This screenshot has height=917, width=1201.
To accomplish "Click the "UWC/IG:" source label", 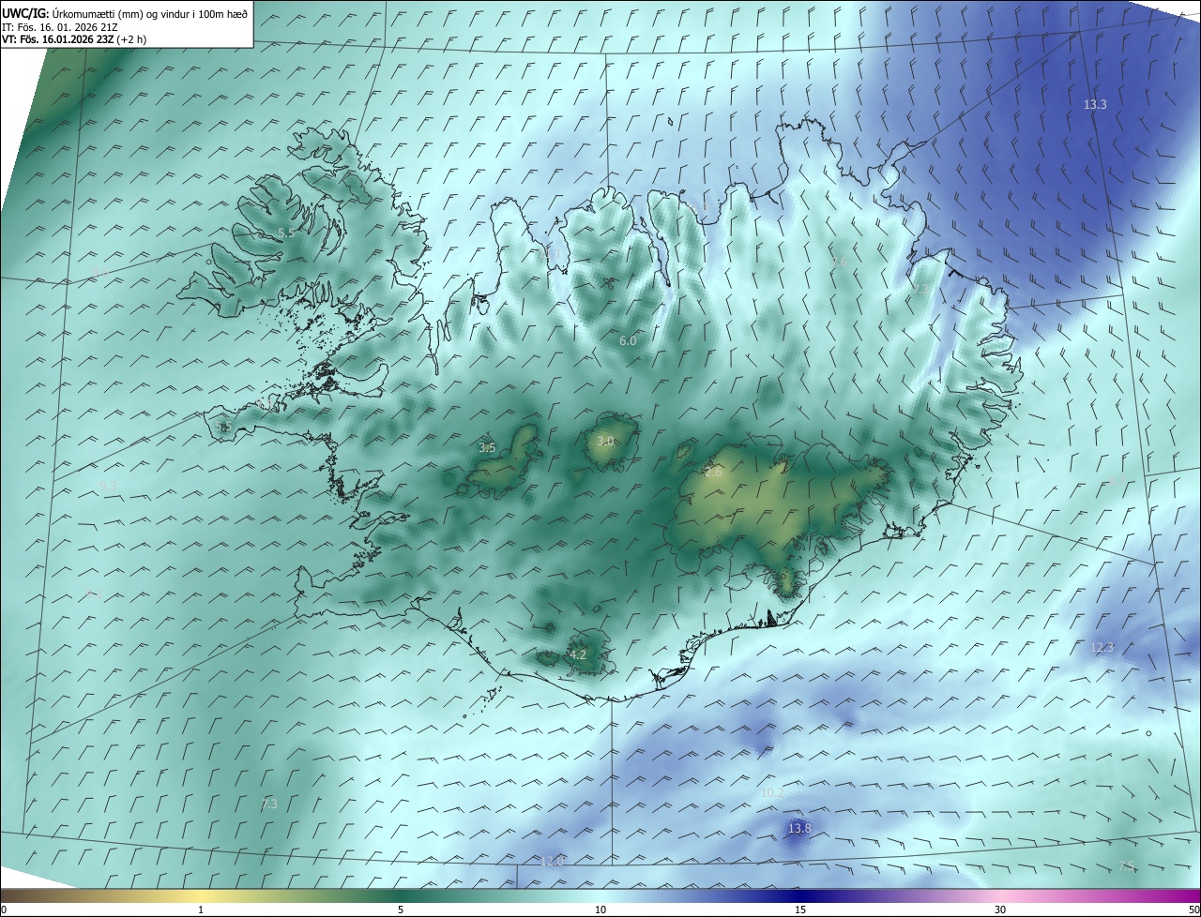I will [25, 13].
